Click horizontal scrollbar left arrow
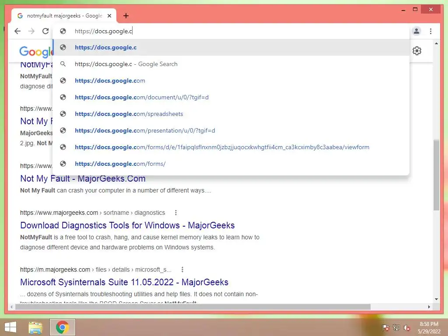Viewport: 448px width, 336px height. click(11, 307)
